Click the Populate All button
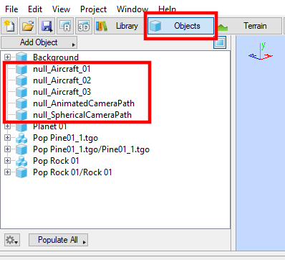Image resolution: width=285 pixels, height=260 pixels. (58, 240)
